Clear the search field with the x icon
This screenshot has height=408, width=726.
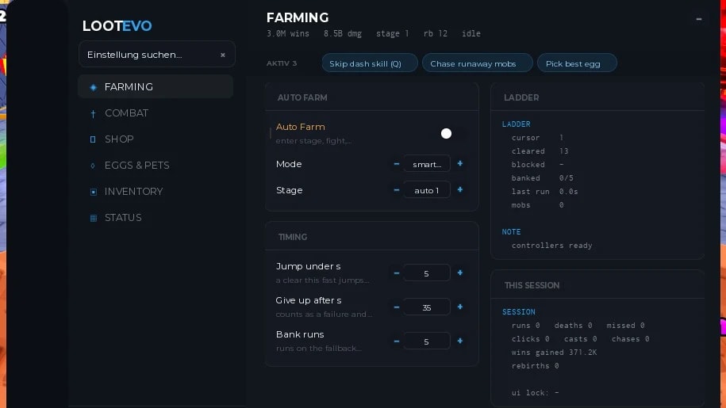(223, 55)
